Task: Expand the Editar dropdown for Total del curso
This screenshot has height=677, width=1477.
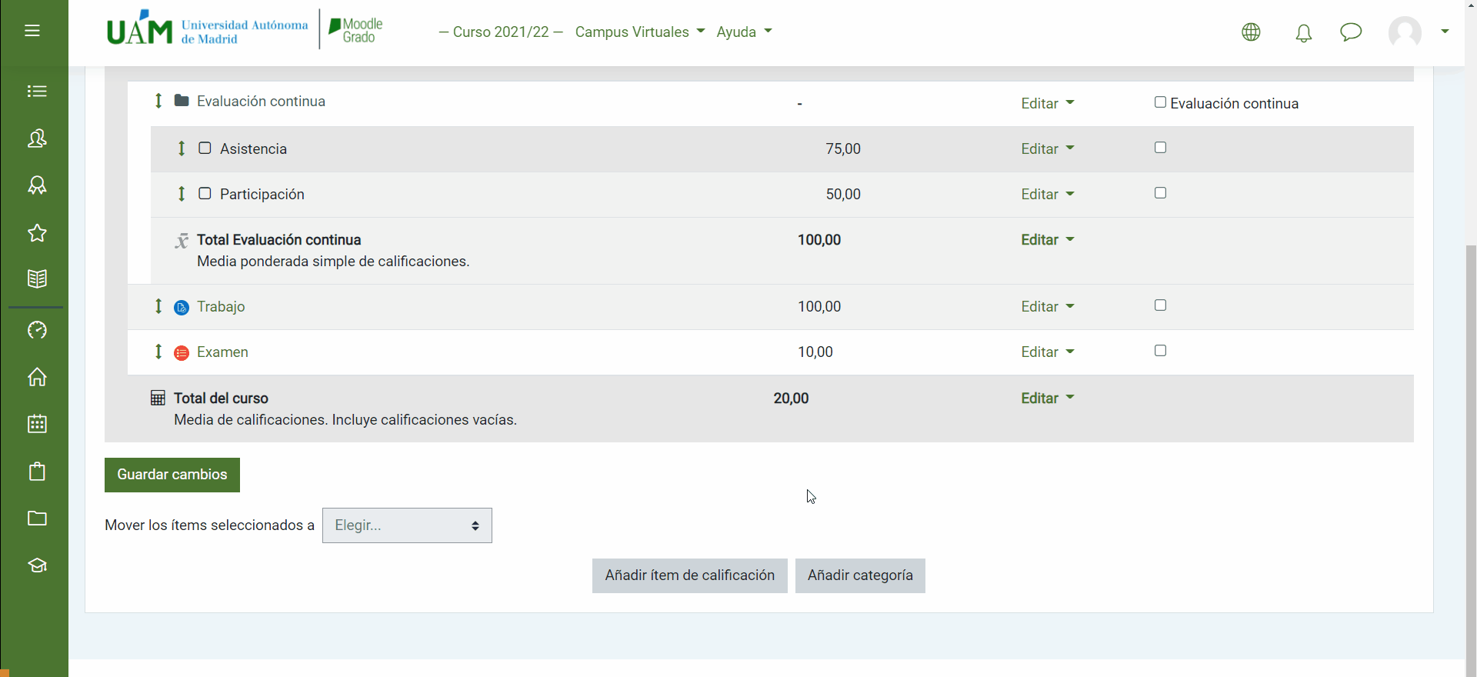Action: [x=1047, y=399]
